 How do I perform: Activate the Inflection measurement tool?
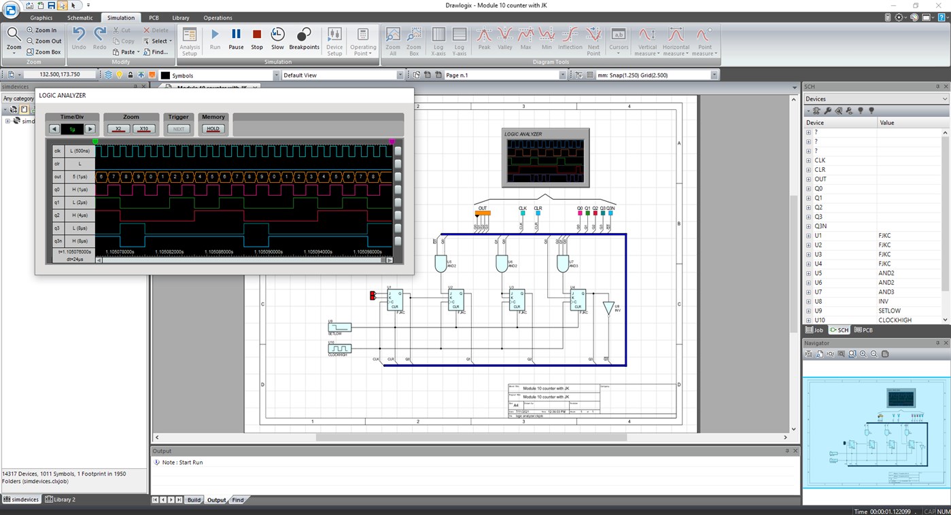click(570, 39)
